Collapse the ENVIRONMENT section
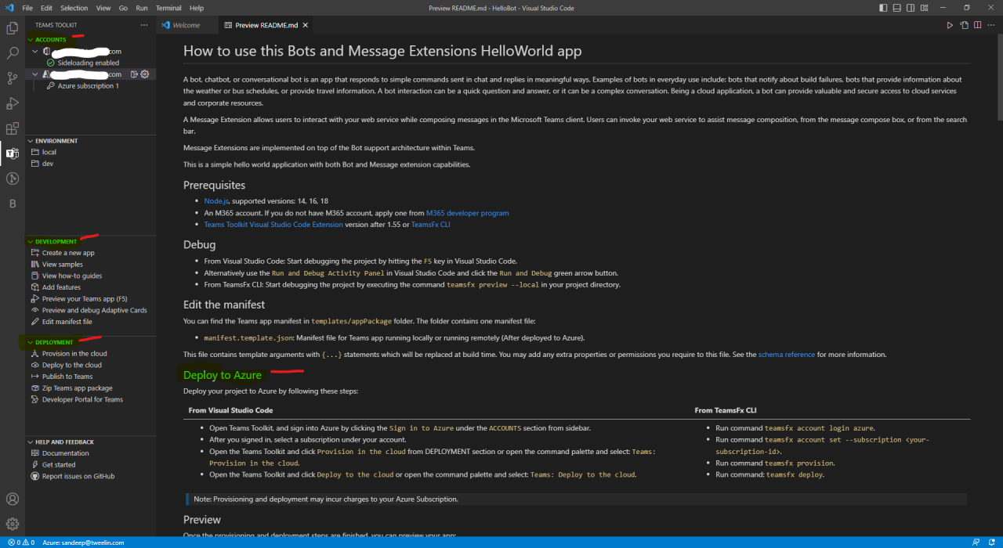 click(55, 141)
